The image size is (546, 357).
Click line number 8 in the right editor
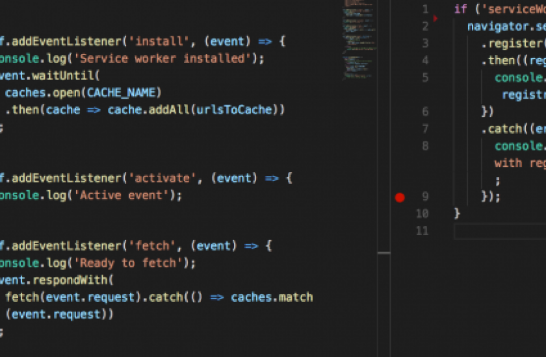point(425,146)
